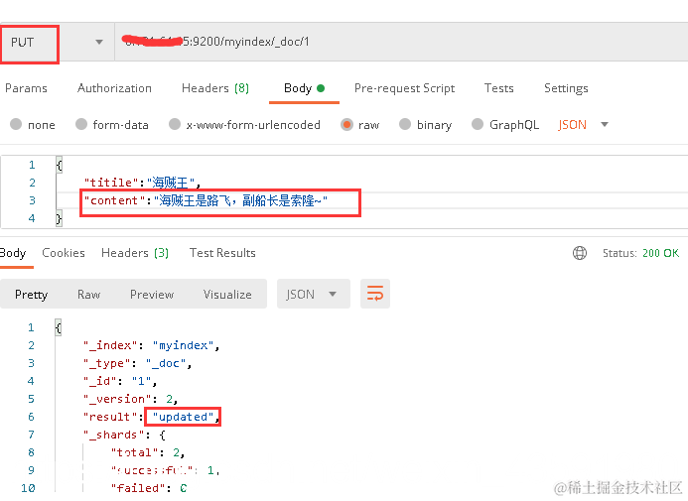Select form-data body type

[112, 124]
